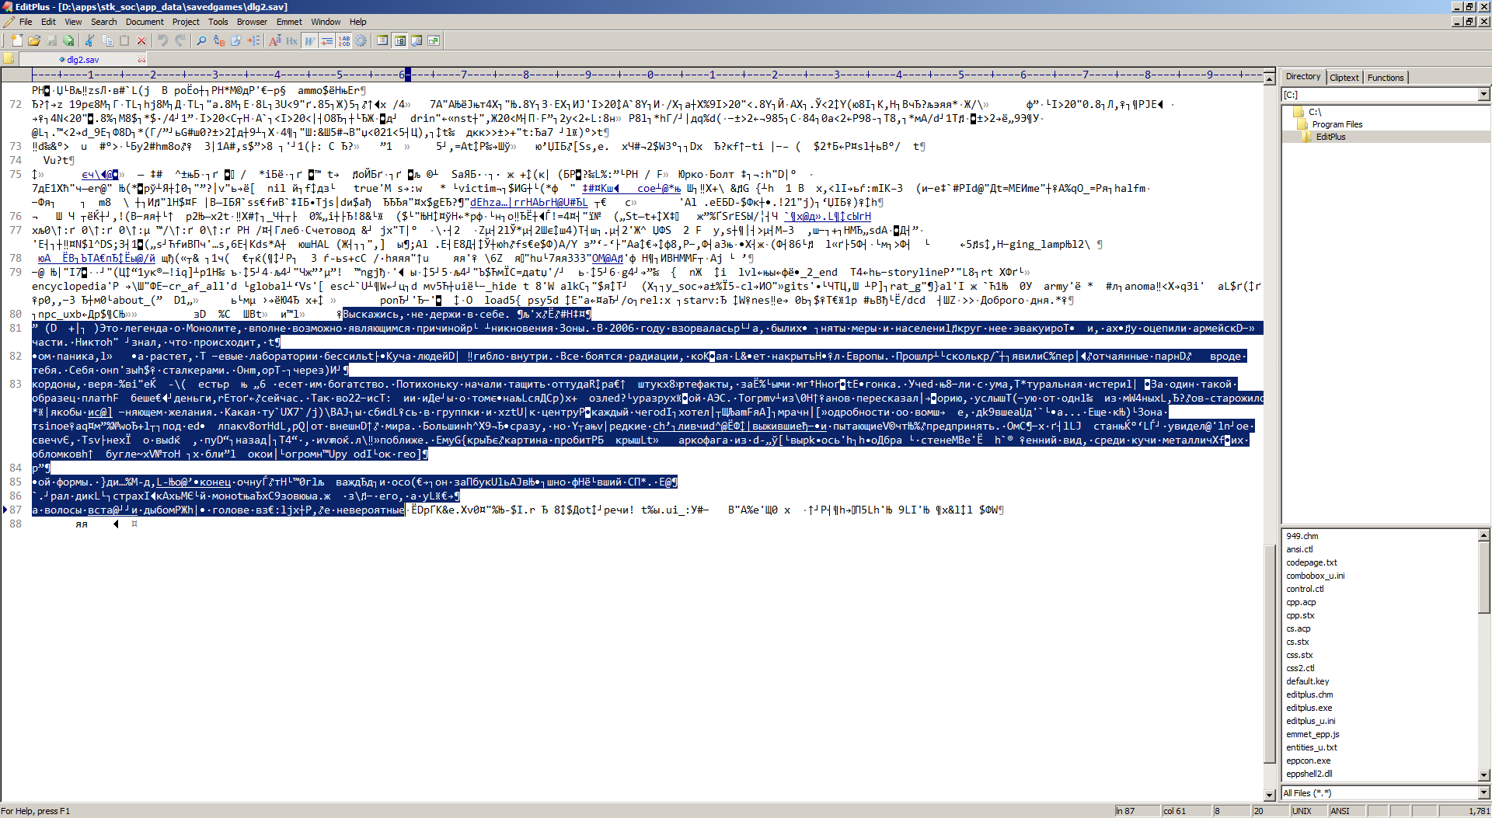Click the Hex Viewer Hx icon
Screen dimensions: 1492x818
pyautogui.click(x=291, y=40)
